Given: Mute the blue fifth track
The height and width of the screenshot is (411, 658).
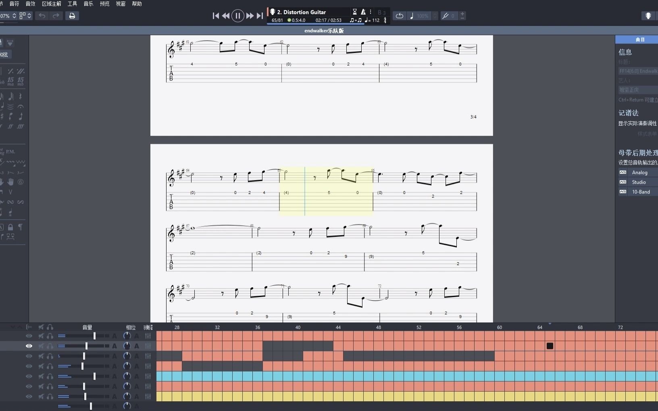Looking at the screenshot, I should 41,376.
